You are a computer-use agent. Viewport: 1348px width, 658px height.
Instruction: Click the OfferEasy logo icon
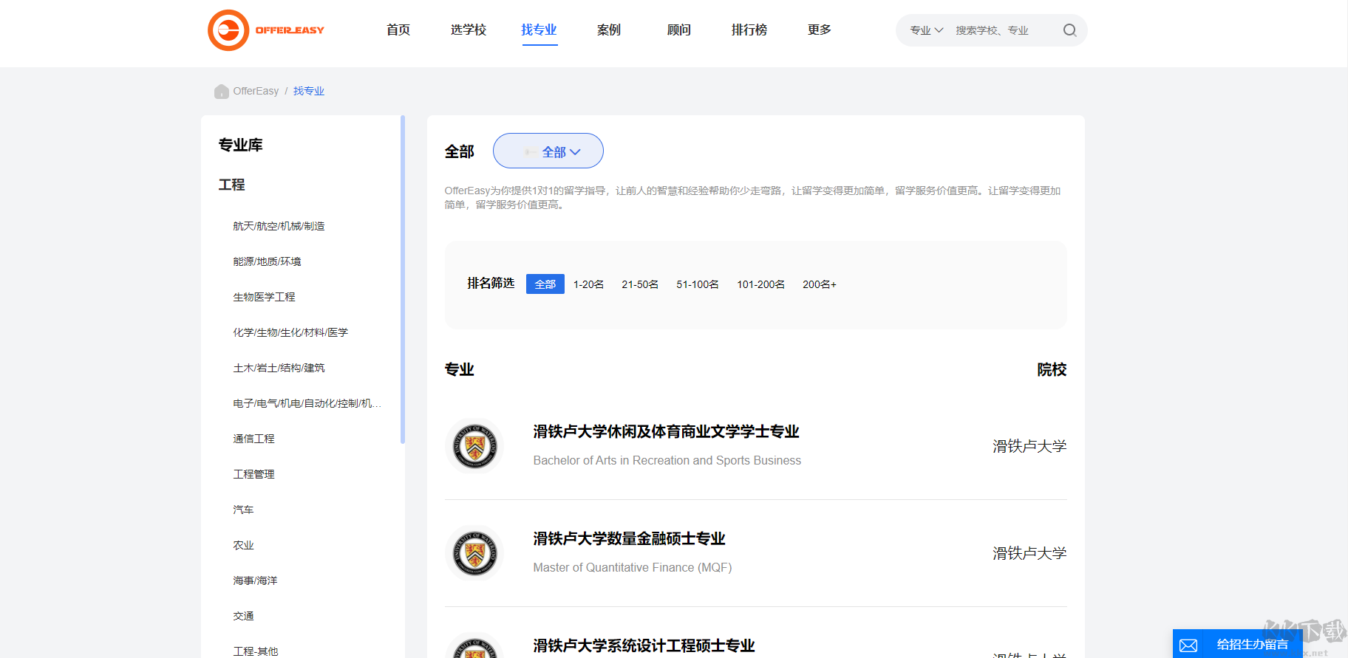228,30
